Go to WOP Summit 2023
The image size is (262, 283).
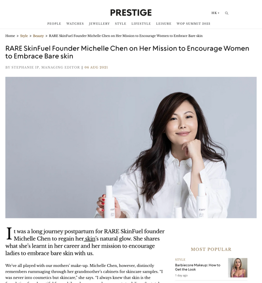193,24
